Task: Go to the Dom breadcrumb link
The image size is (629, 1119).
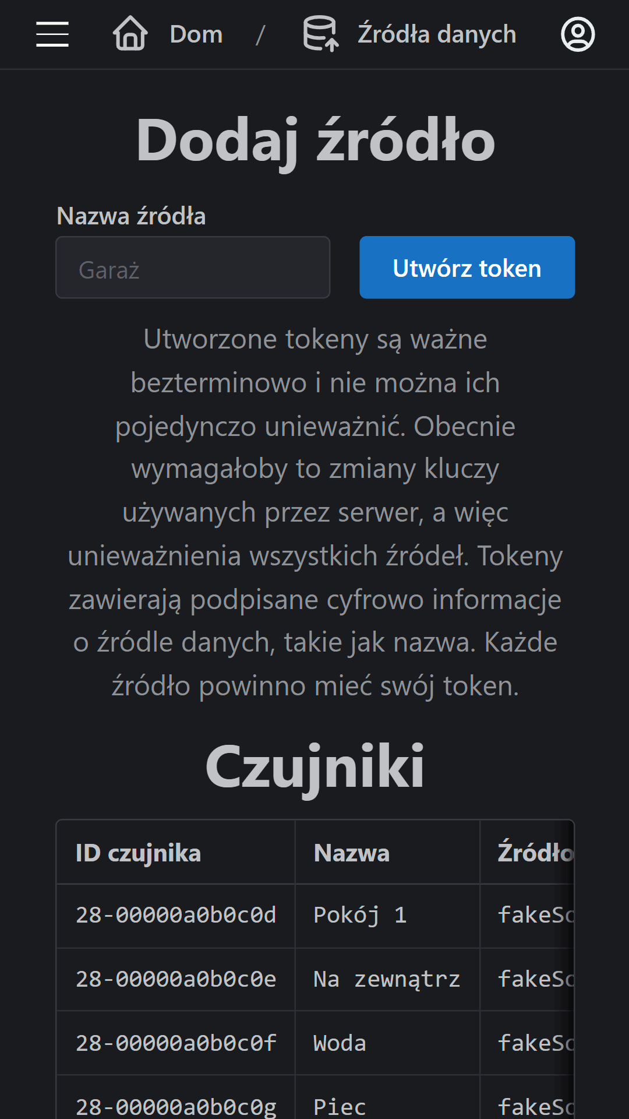Action: click(196, 34)
